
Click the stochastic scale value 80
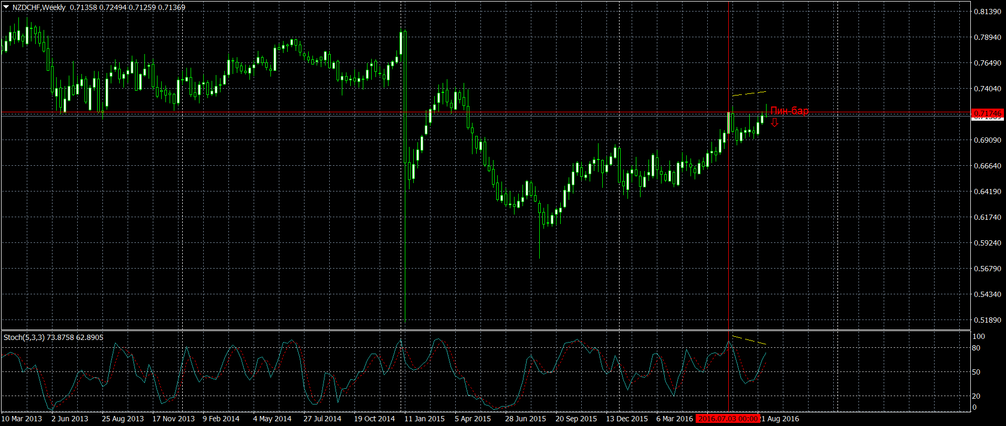(976, 348)
